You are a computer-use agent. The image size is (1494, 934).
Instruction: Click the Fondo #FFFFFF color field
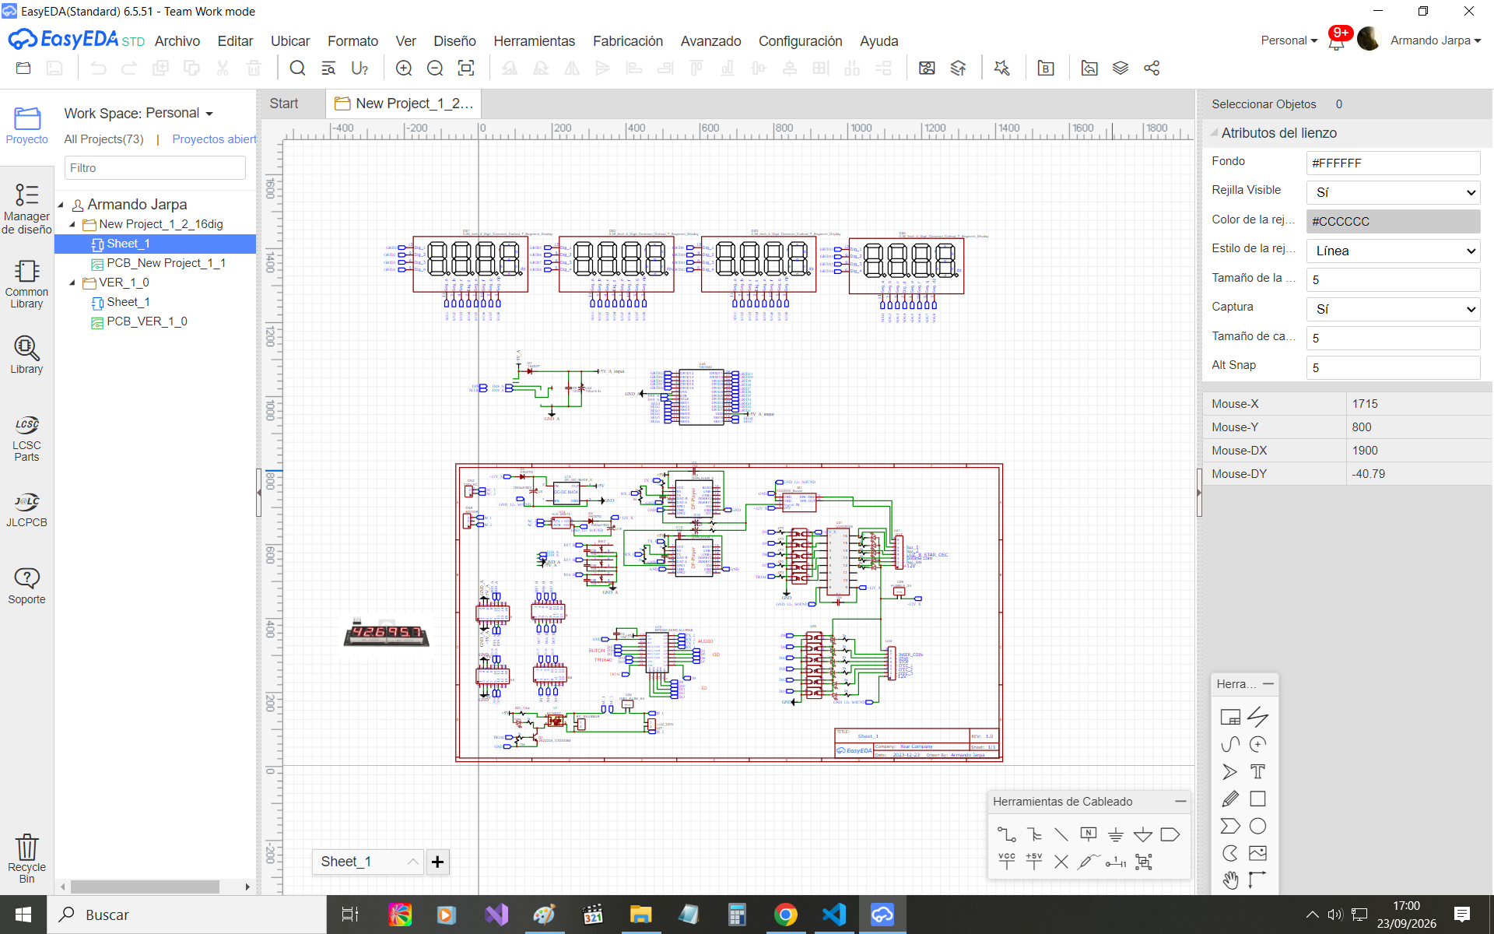click(1393, 163)
